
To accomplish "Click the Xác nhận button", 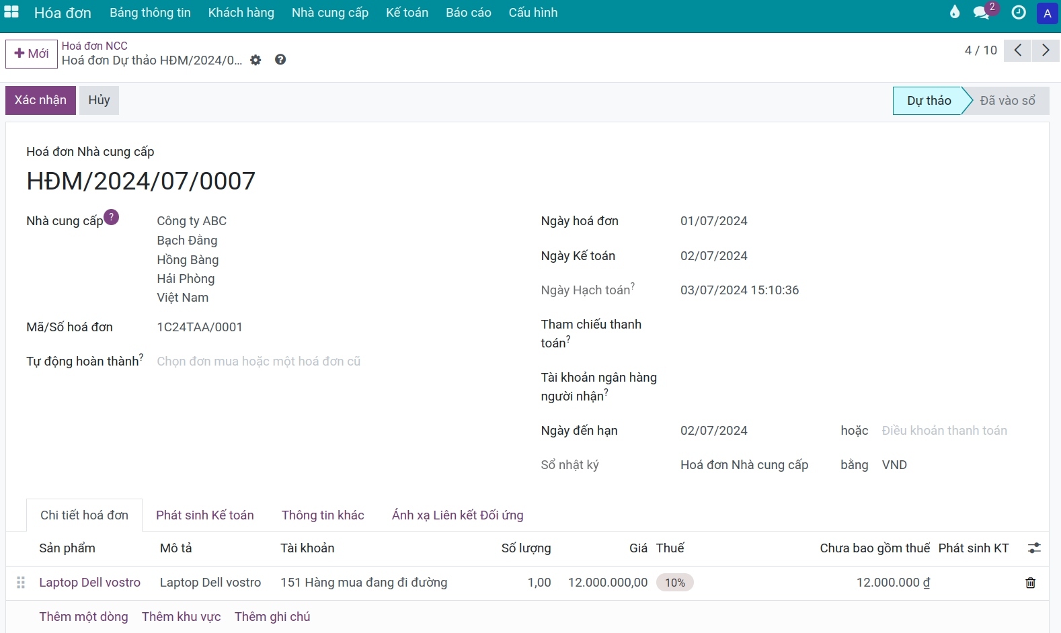I will click(40, 100).
